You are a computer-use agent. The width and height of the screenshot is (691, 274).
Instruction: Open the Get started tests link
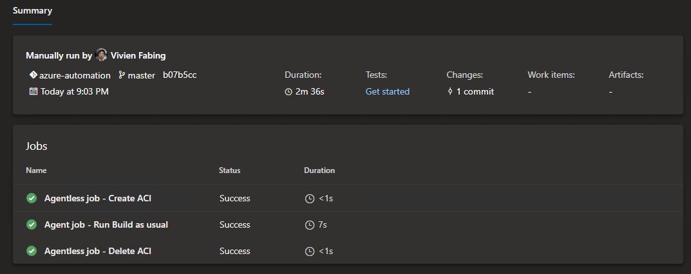pyautogui.click(x=388, y=91)
